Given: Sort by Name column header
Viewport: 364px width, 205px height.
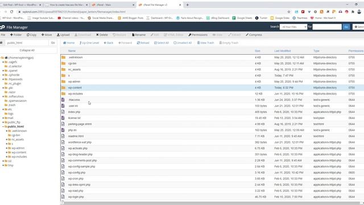Looking at the screenshot, I should tap(72, 51).
